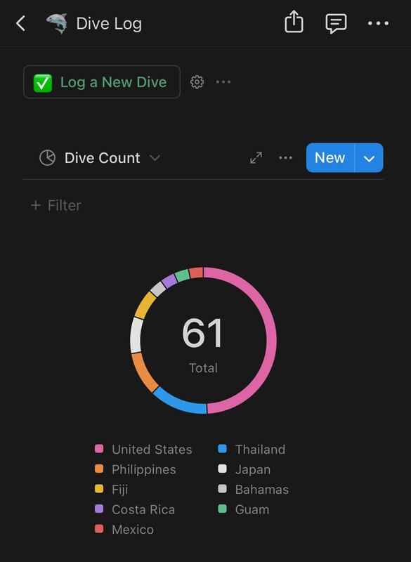
Task: Expand the arrow next to the New button
Action: [369, 157]
